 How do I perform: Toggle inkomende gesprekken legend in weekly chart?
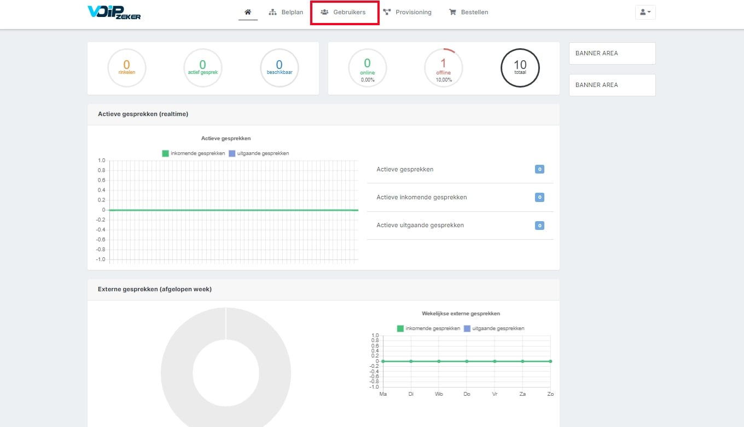click(429, 328)
